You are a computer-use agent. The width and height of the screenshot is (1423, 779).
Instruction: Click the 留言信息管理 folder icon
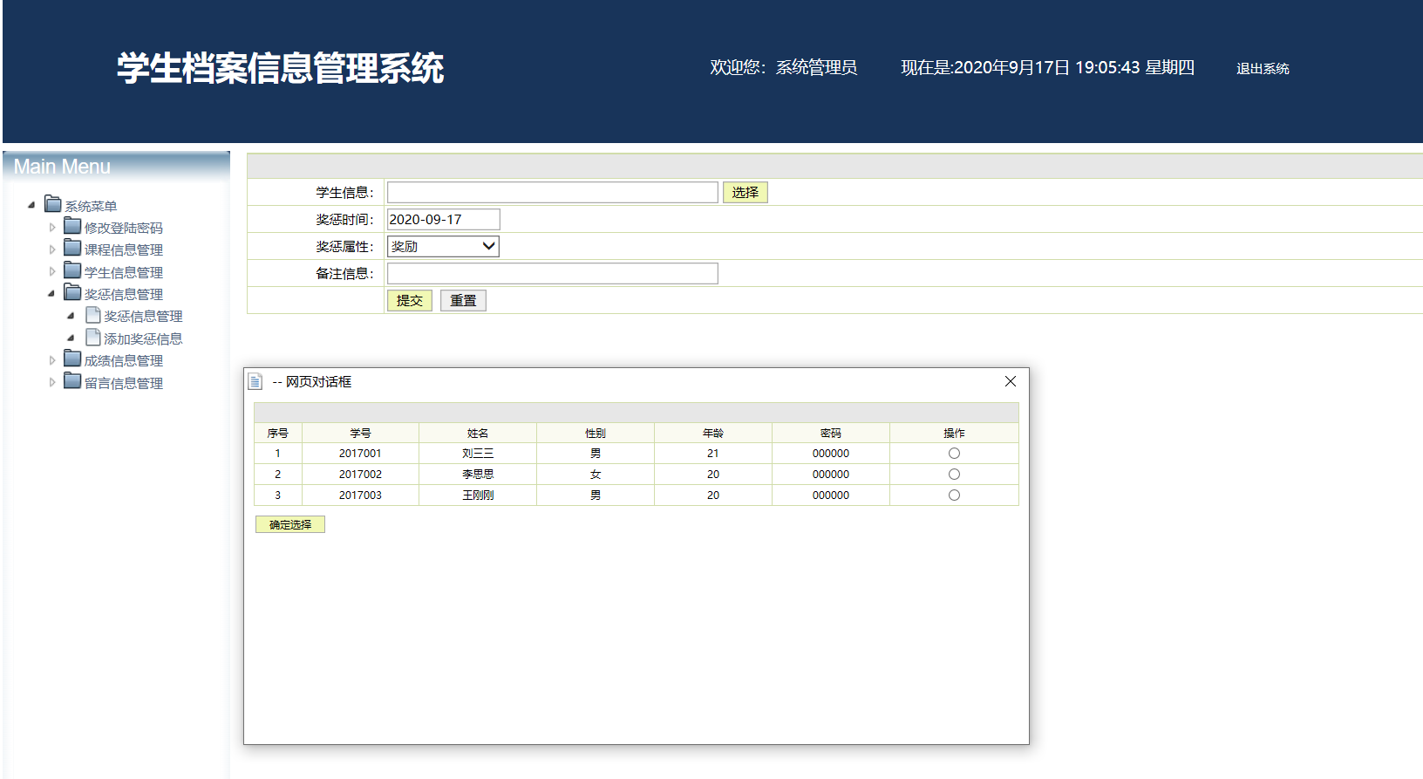(x=72, y=382)
